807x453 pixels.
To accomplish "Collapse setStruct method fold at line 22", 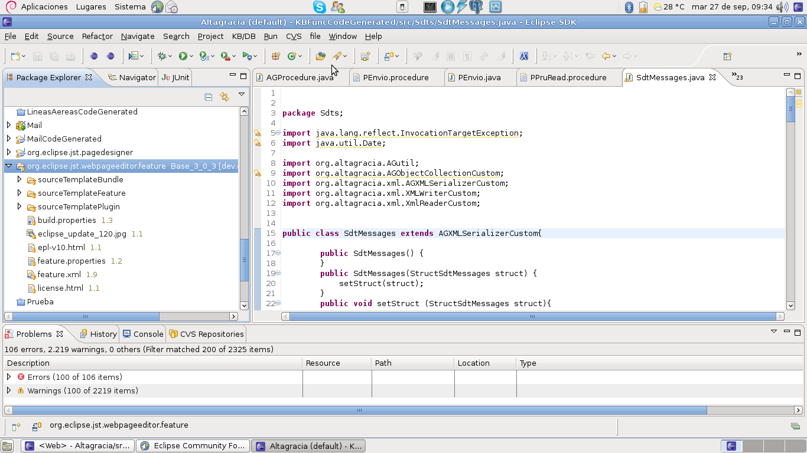I will (278, 303).
